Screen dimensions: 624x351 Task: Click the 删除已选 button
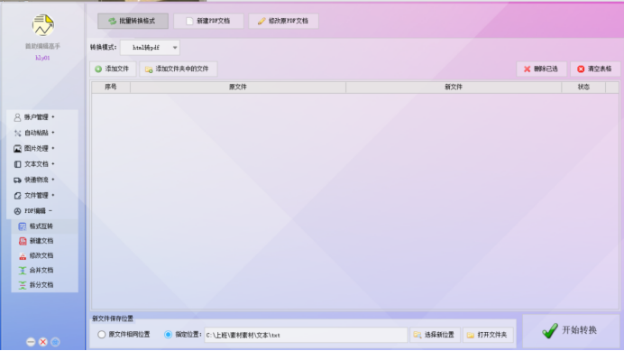click(541, 69)
